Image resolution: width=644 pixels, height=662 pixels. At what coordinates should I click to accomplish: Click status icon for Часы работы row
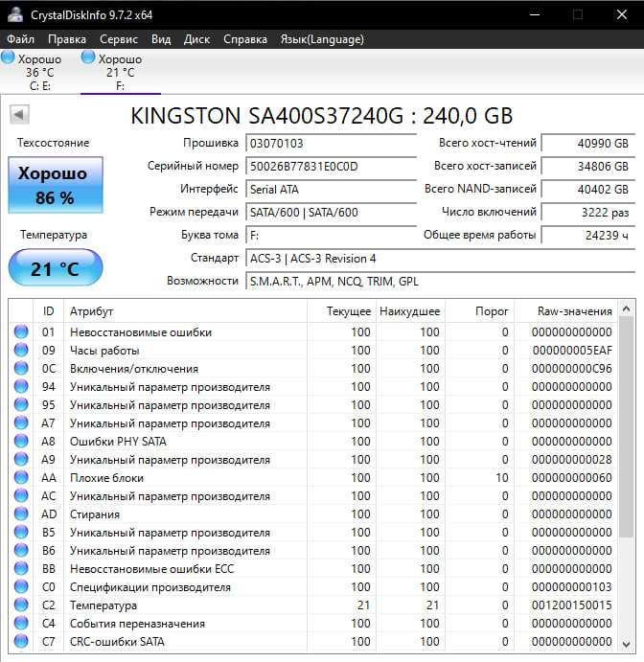[21, 350]
